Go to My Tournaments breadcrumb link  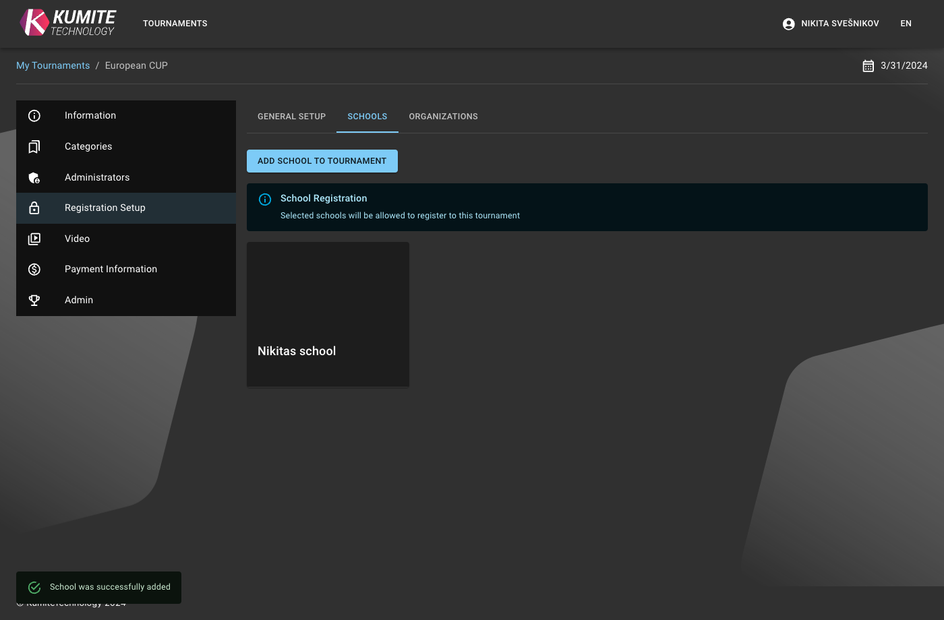[53, 65]
